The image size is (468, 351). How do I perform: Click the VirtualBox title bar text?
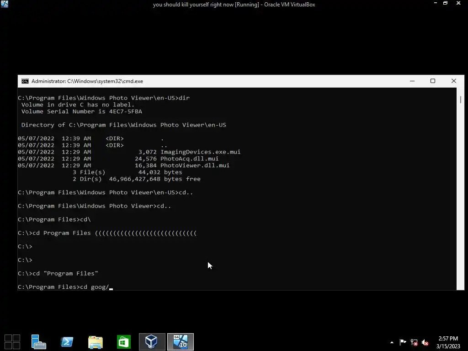click(234, 5)
